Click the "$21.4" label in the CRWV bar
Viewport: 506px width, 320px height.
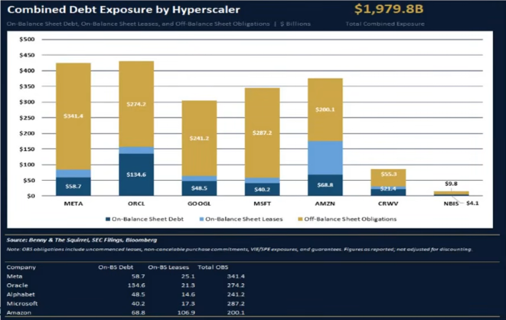point(388,188)
